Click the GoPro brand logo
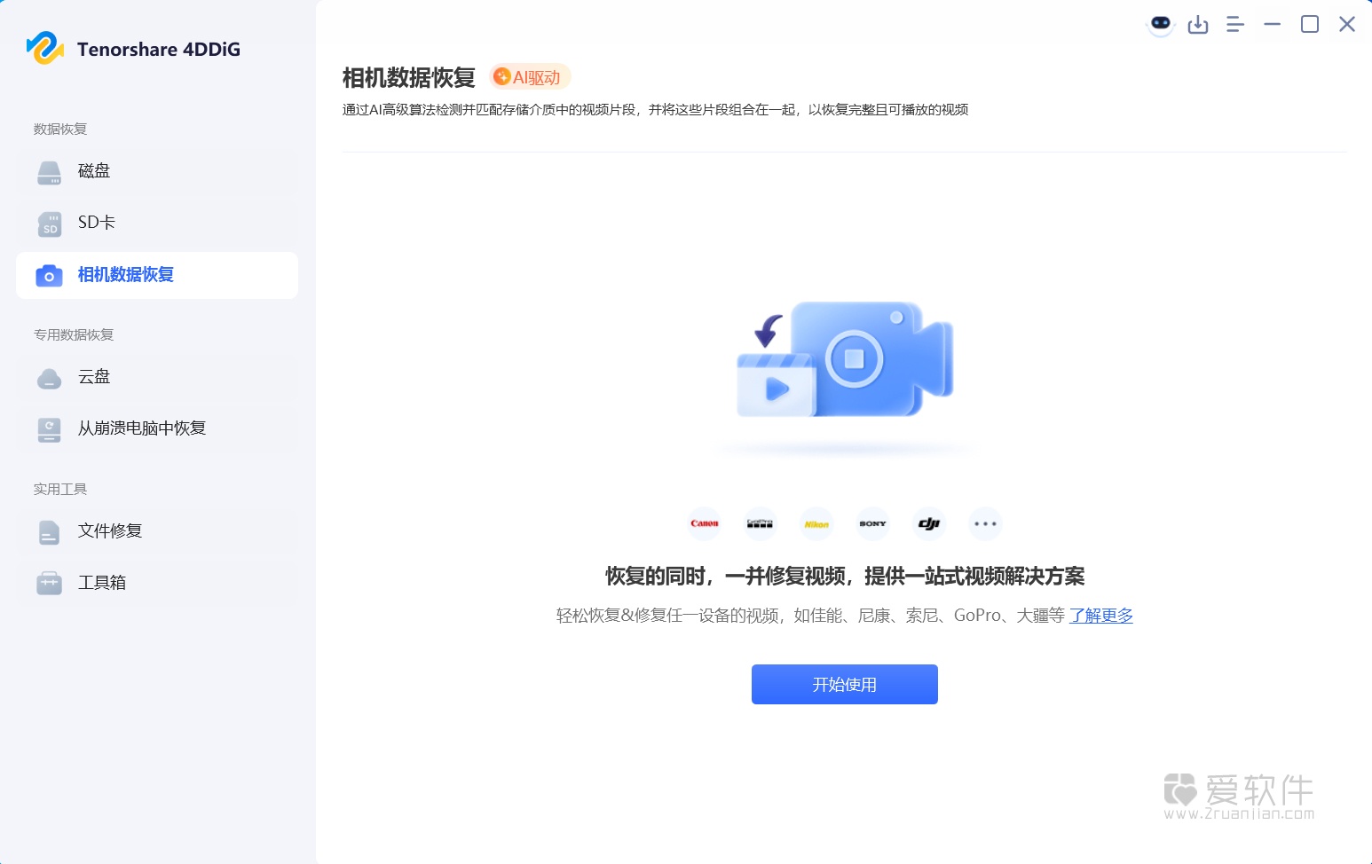This screenshot has width=1372, height=864. [x=760, y=523]
